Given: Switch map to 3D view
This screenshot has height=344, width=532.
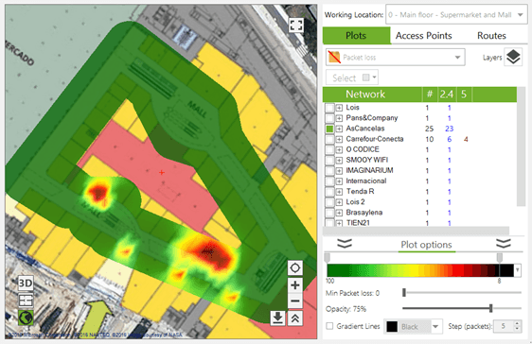Looking at the screenshot, I should 26,284.
